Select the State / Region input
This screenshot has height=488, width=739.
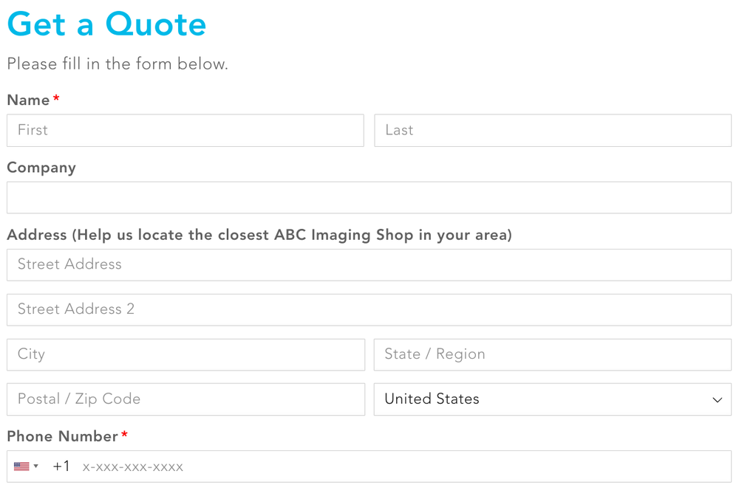pyautogui.click(x=553, y=355)
